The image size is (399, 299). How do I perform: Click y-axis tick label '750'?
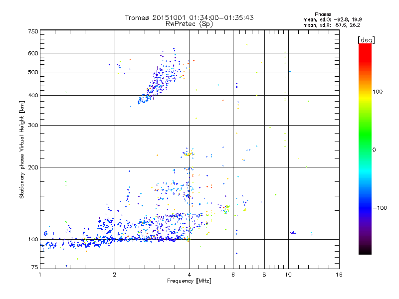(33, 31)
